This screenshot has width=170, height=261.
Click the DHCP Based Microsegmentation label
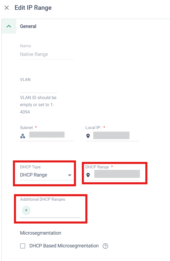coord(64,246)
